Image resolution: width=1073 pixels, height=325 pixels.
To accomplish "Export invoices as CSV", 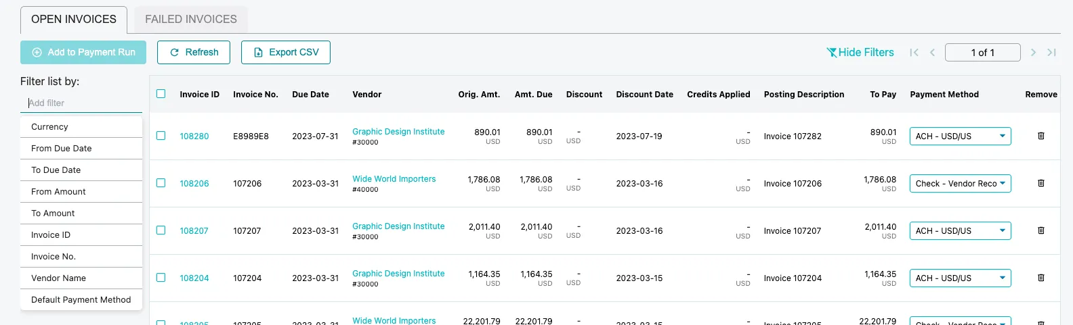I will (286, 52).
